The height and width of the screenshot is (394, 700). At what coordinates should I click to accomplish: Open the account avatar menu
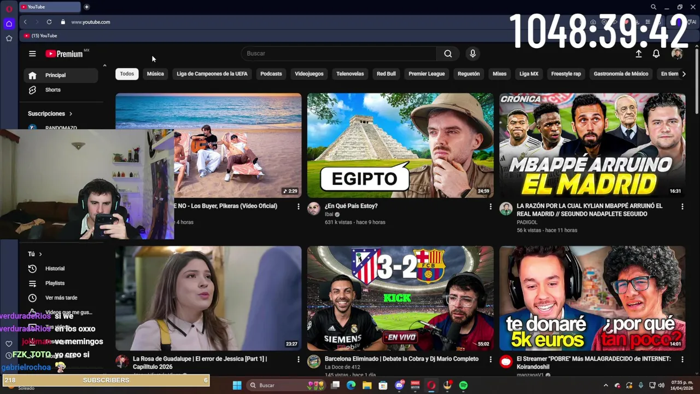[676, 54]
